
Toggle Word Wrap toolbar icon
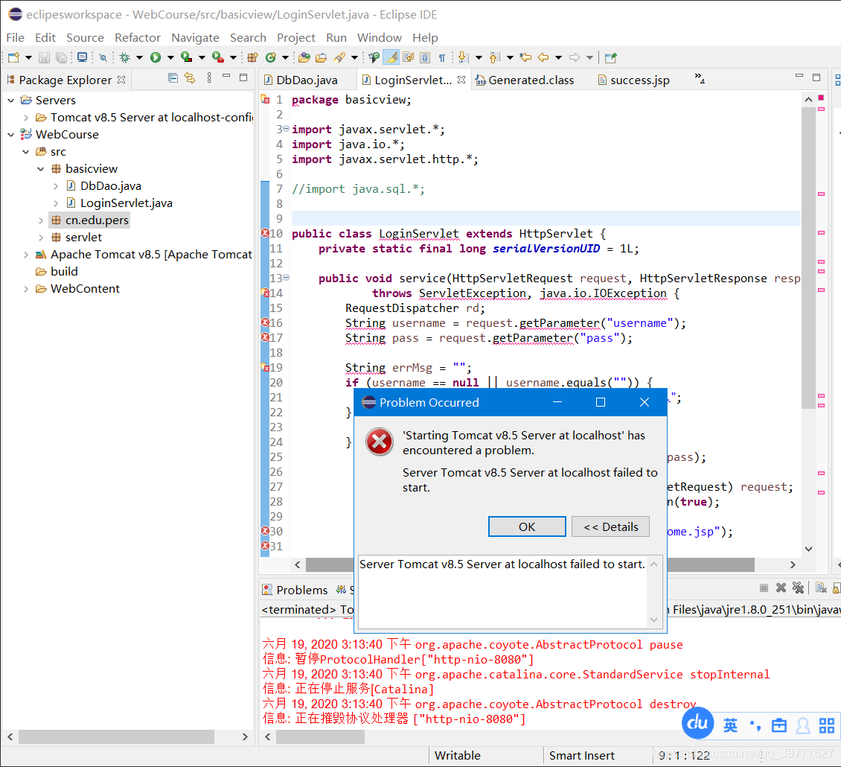[x=409, y=57]
